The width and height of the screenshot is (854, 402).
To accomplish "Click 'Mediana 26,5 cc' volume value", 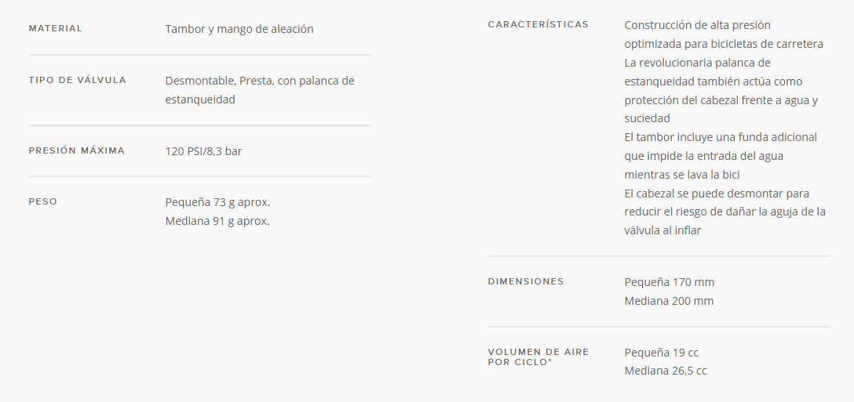I will (666, 371).
